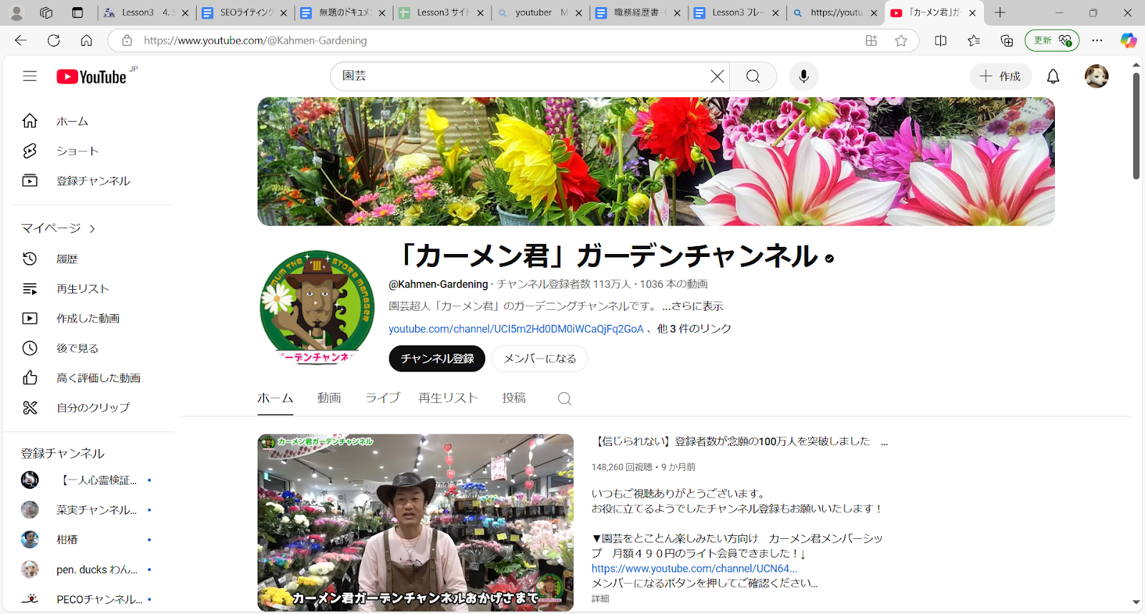This screenshot has height=614, width=1145.
Task: Open 自分のクリップ in the sidebar
Action: [x=92, y=407]
